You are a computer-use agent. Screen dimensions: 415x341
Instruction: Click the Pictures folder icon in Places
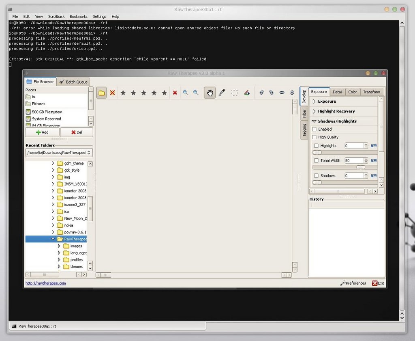pyautogui.click(x=28, y=104)
